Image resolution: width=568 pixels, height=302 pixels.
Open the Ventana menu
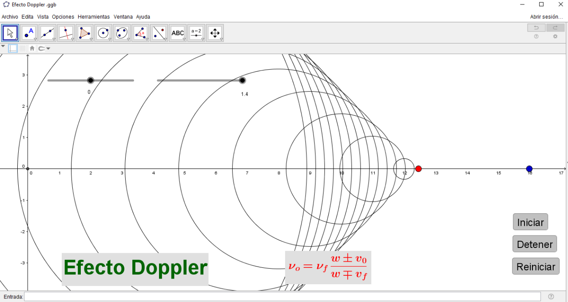tap(123, 17)
